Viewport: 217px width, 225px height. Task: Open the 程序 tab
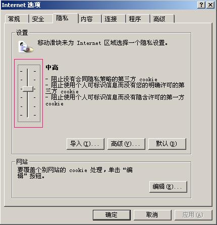[138, 19]
